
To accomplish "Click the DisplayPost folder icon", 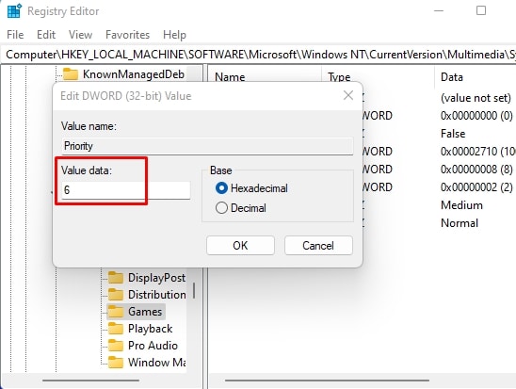I will coord(116,278).
